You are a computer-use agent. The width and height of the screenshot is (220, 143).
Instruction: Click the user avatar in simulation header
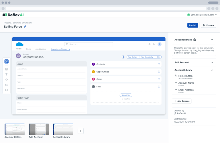(160, 44)
